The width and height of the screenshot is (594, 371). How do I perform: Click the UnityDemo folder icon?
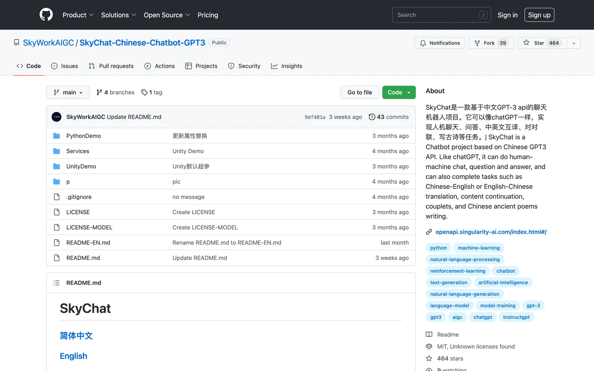pyautogui.click(x=57, y=167)
